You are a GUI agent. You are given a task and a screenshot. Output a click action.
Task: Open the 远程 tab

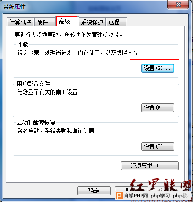(x=116, y=22)
